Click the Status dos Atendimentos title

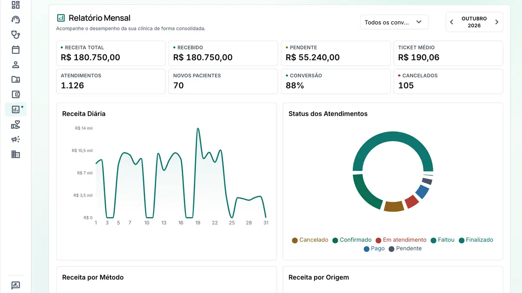coord(328,114)
